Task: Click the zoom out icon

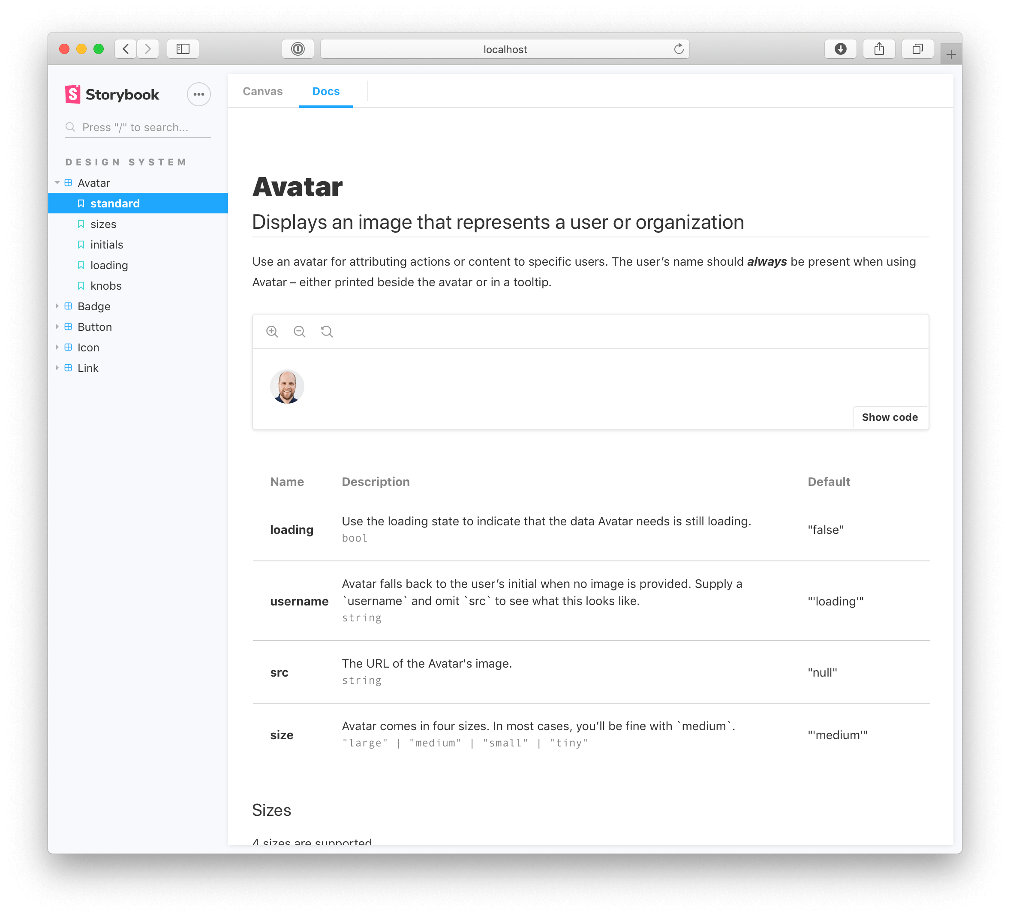Action: [299, 332]
